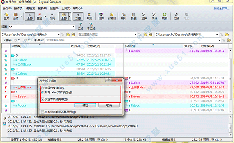Expand the left folder path dropdown

58,34
